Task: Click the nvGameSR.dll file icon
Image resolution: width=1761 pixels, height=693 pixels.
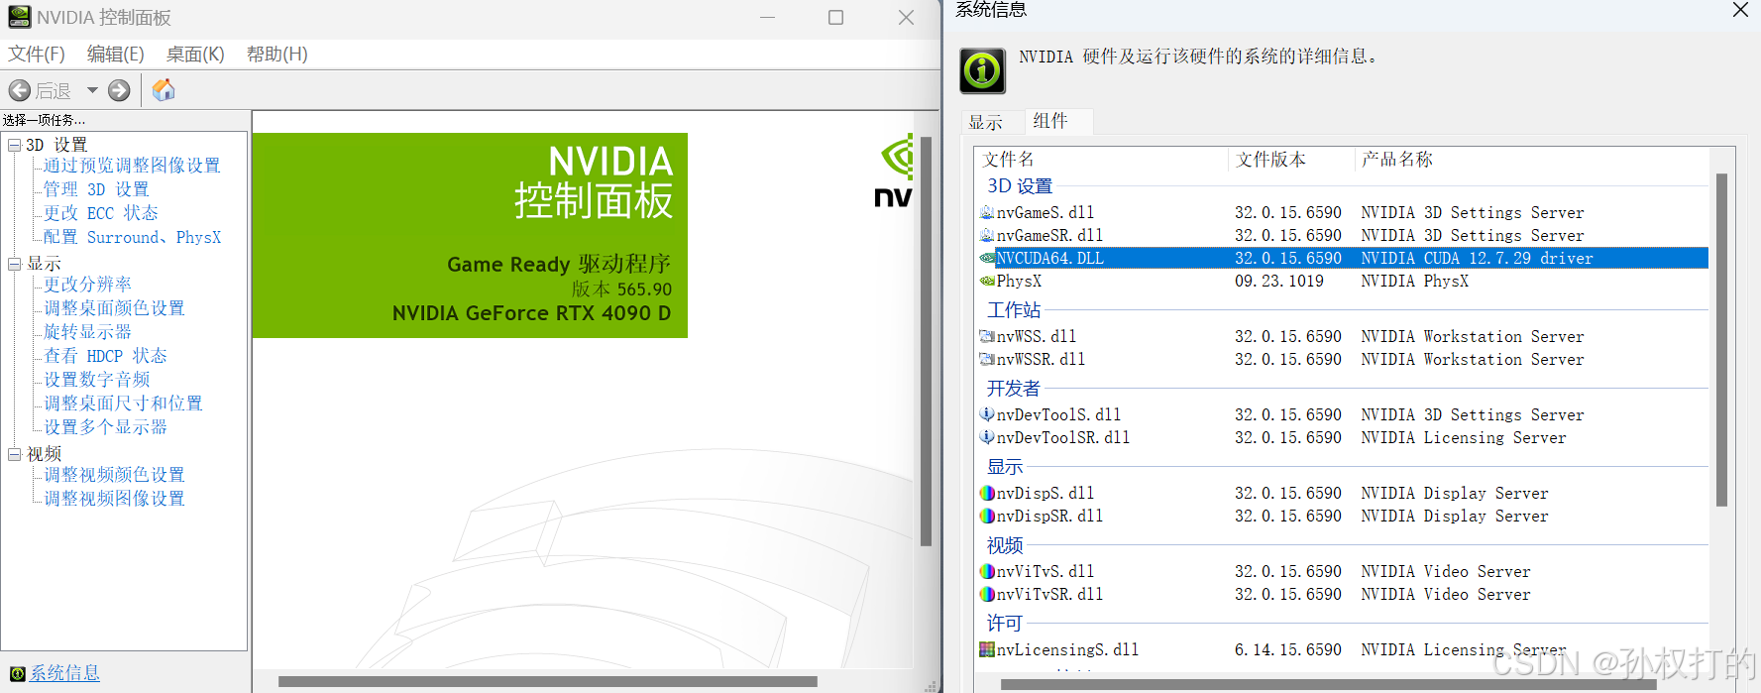Action: pos(987,235)
